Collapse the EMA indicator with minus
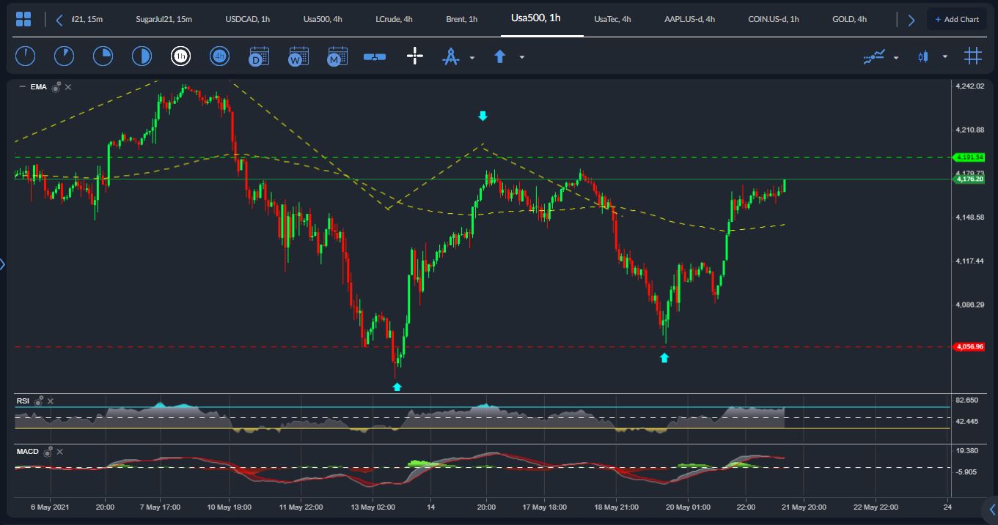Screen dimensions: 998x525 22,87
